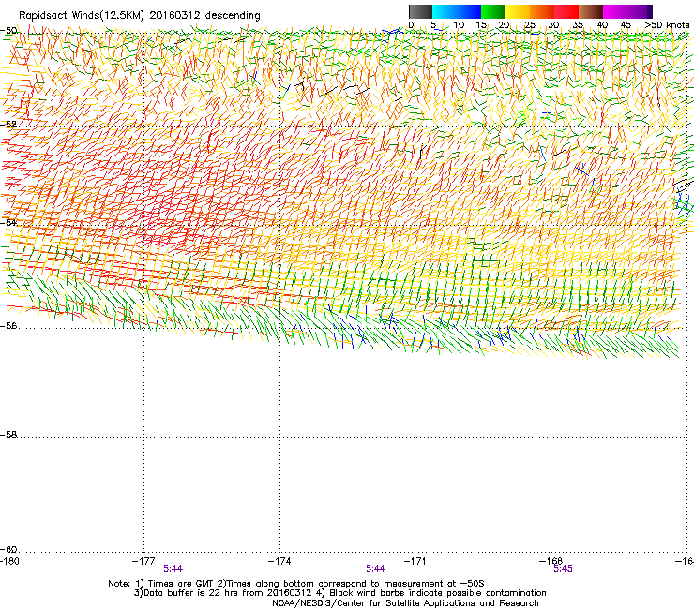Click the Rapidscat Winds title text

pos(140,15)
